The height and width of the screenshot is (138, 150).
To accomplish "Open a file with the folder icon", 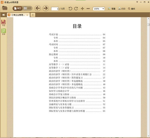I will 4,8.
